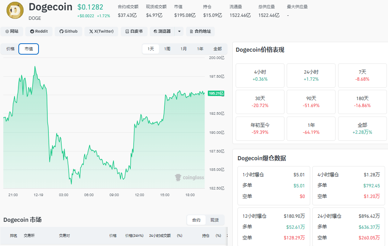388x246 pixels.
Task: Click the 持仓 $15.09亿 stat
Action: click(x=212, y=11)
